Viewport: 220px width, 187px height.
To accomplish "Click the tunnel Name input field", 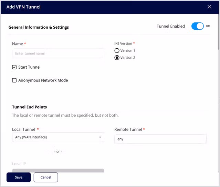I will (58, 53).
